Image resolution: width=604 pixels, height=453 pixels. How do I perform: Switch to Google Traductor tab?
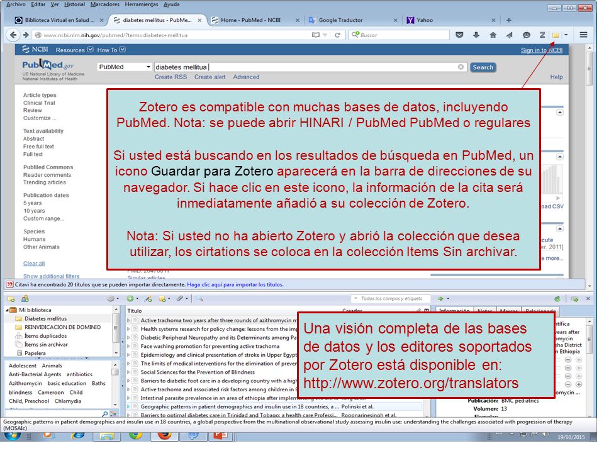pyautogui.click(x=352, y=20)
